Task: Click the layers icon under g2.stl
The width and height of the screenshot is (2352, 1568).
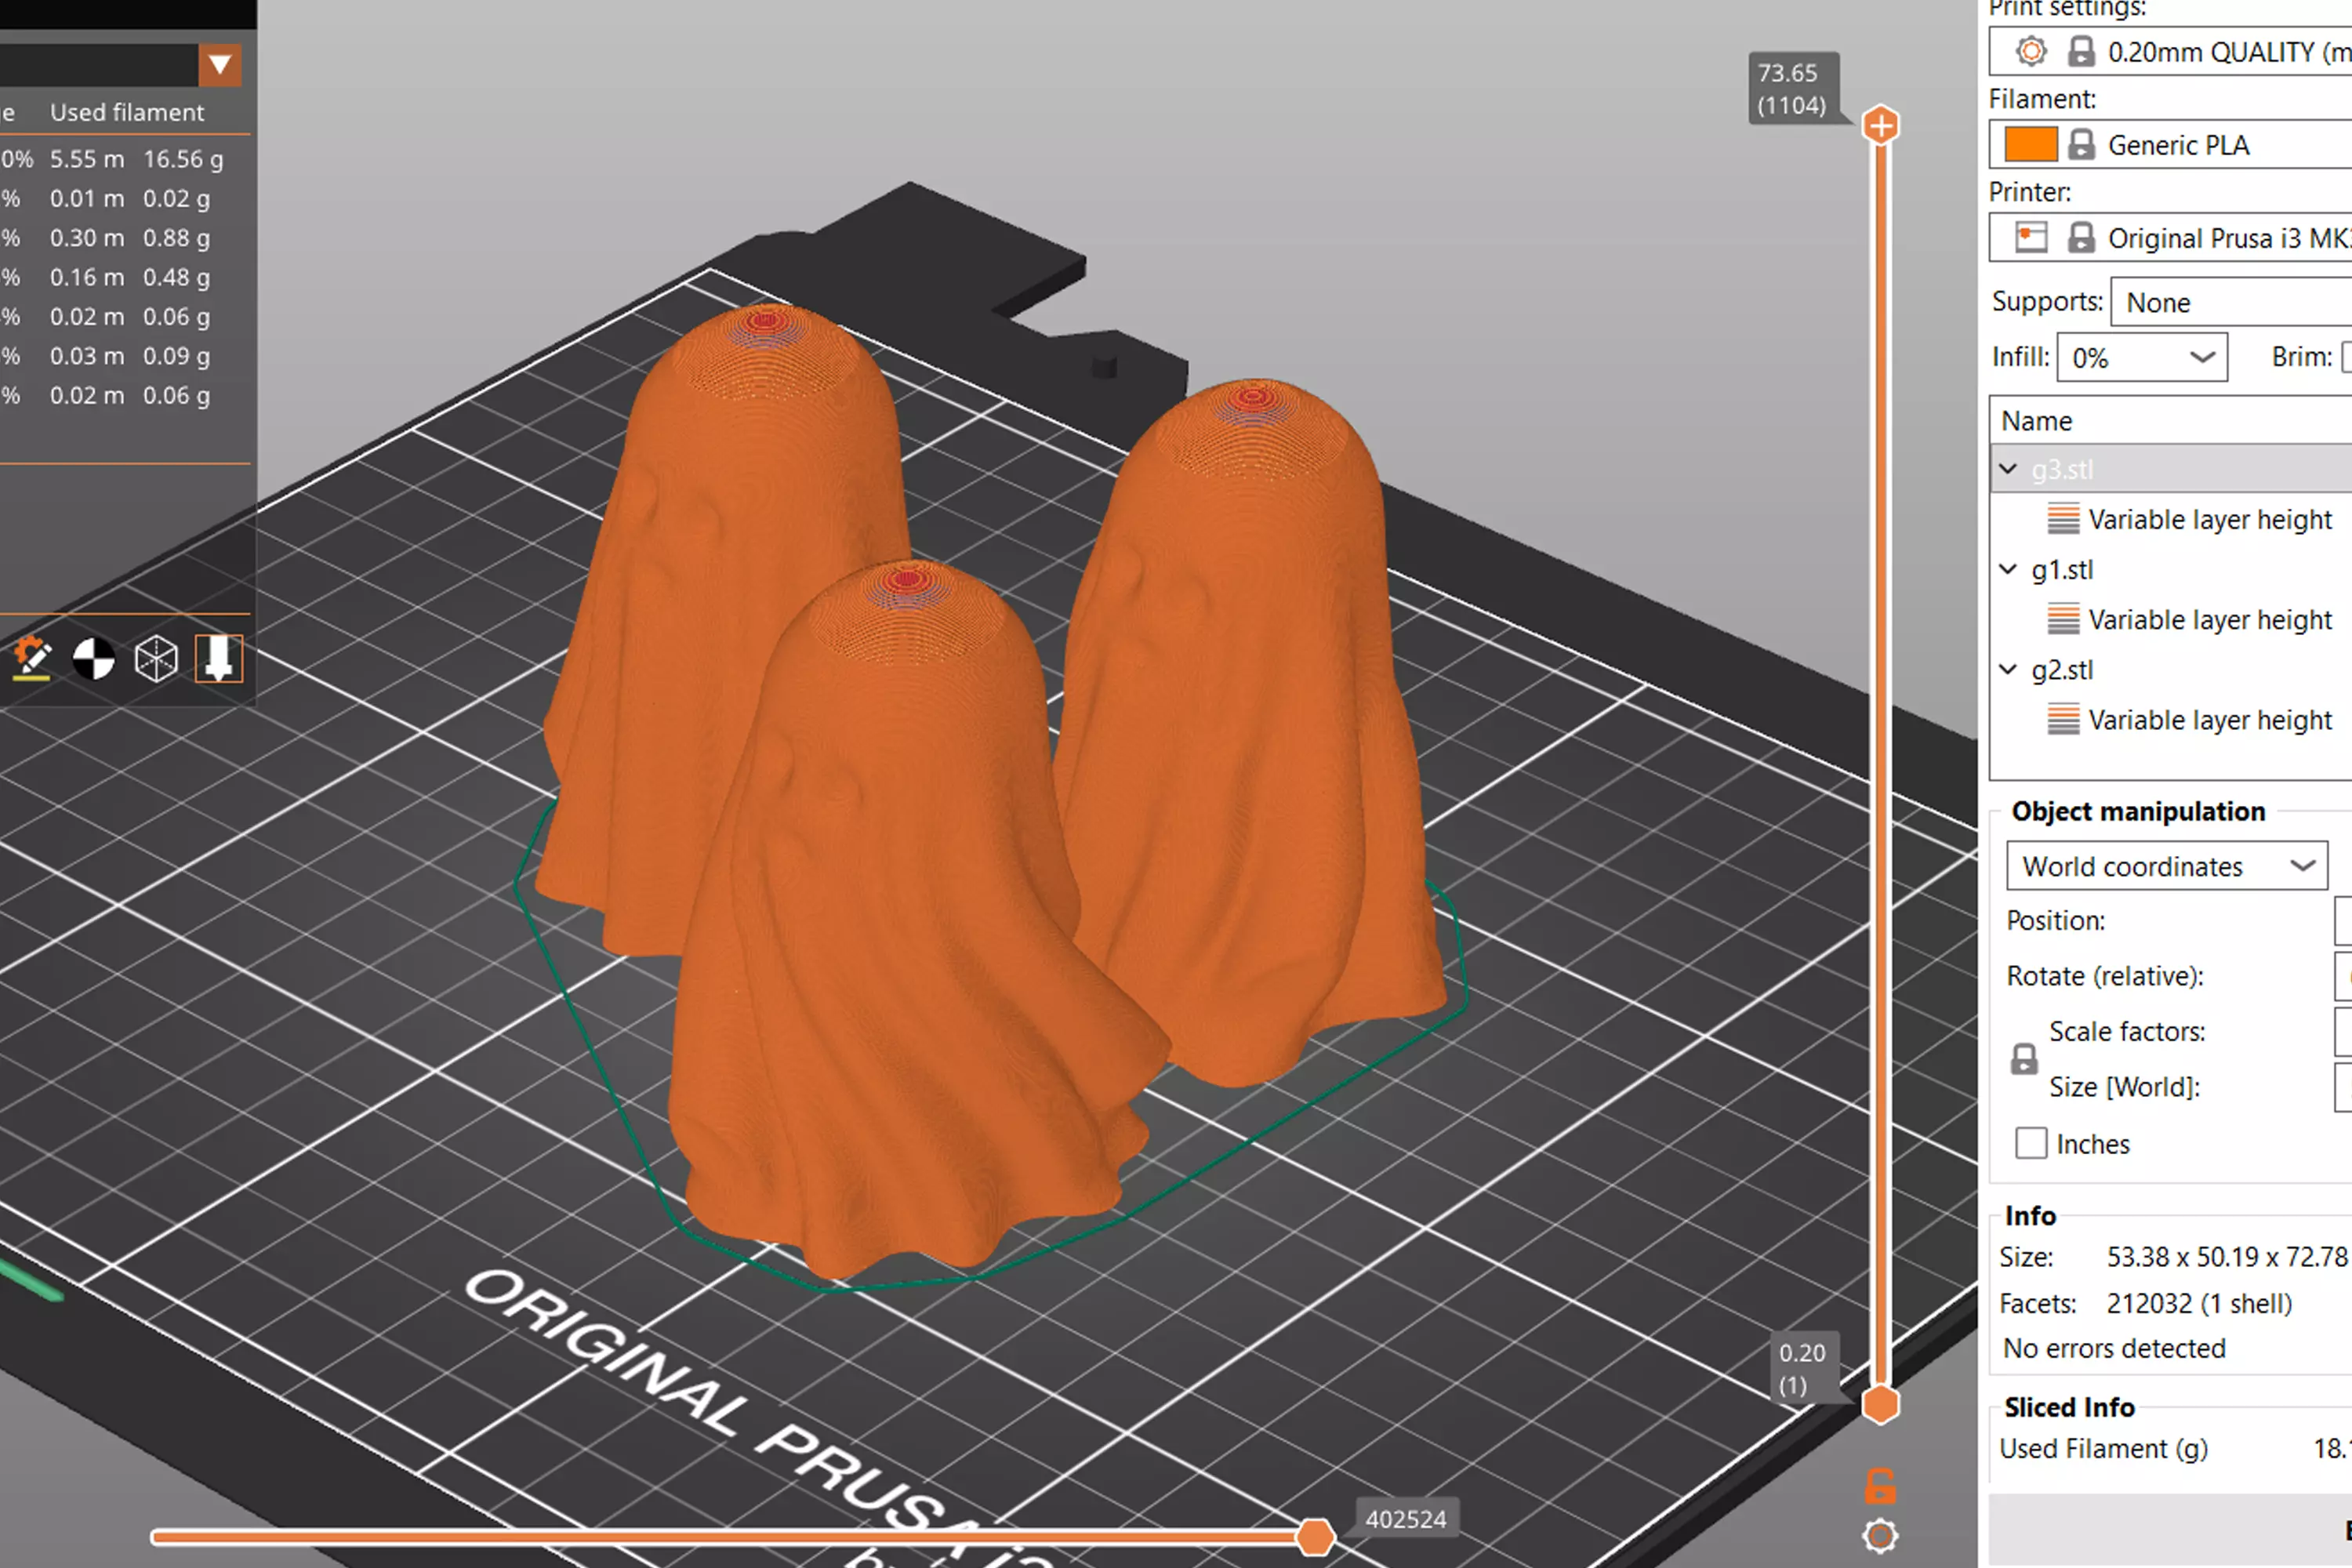Action: tap(2063, 719)
